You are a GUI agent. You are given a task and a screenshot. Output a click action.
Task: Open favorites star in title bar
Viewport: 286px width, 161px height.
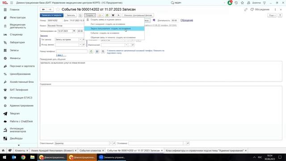click(242, 3)
